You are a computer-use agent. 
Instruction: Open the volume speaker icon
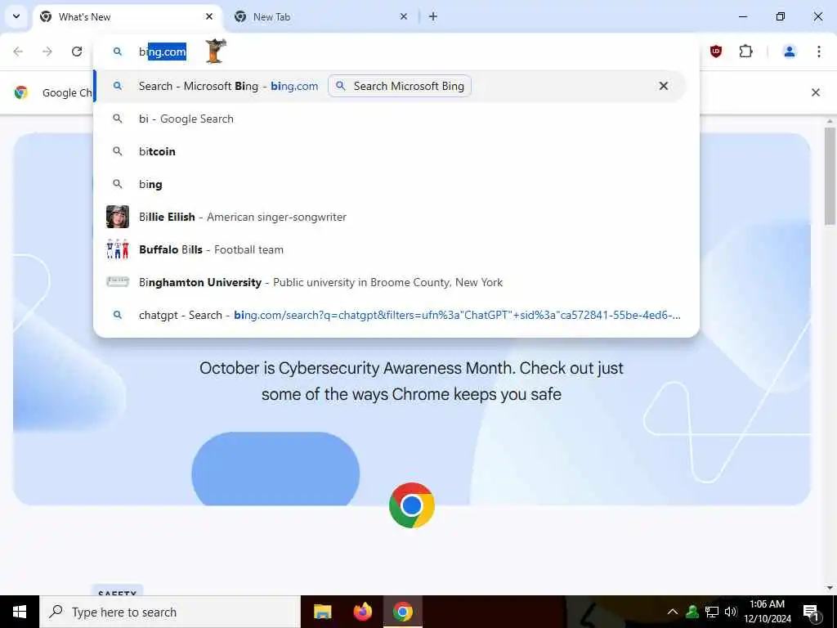pos(731,612)
